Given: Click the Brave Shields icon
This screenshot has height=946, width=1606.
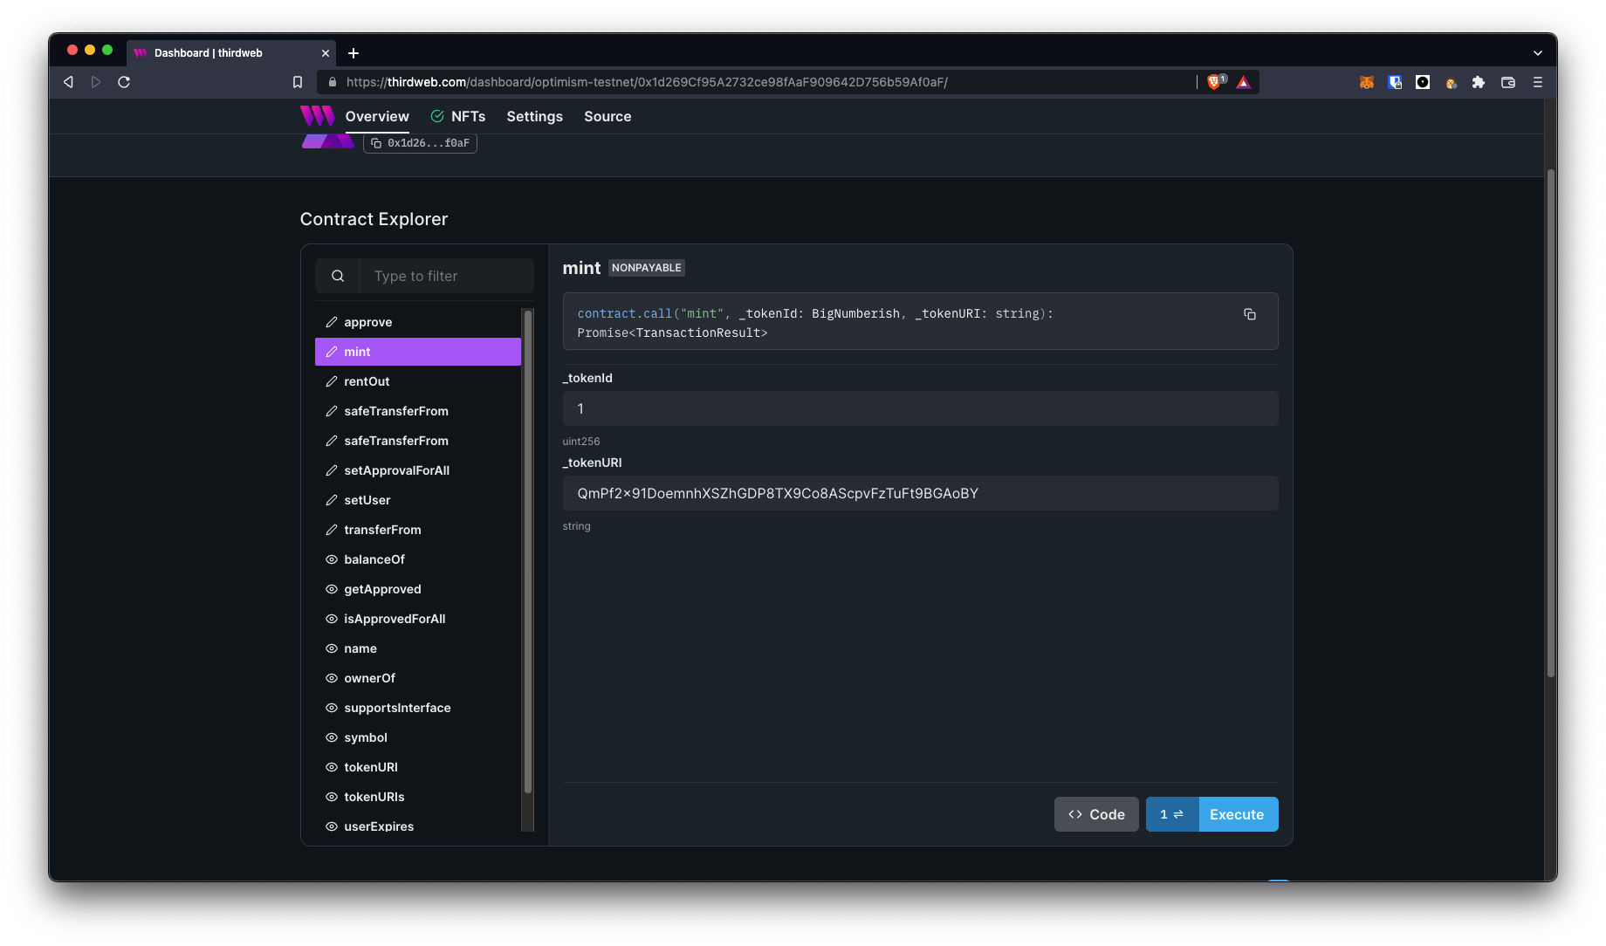Looking at the screenshot, I should (x=1214, y=82).
